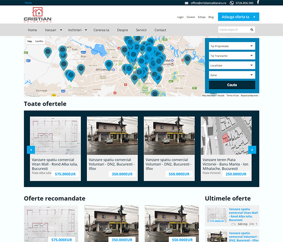
Task: Open the Inchirieri menu item
Action: pyautogui.click(x=75, y=30)
